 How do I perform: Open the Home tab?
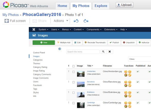[x=62, y=6]
